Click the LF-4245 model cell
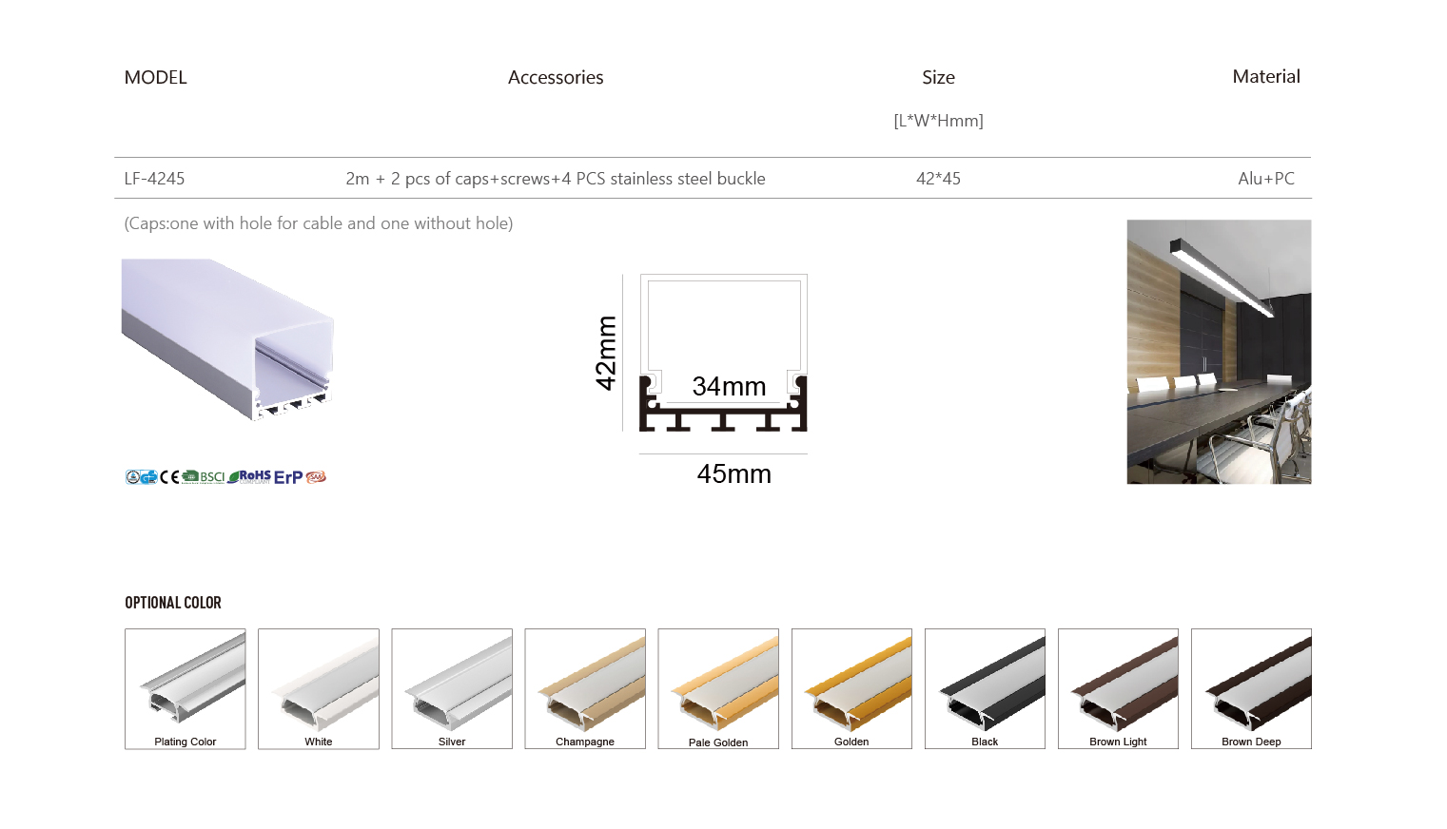 point(154,179)
